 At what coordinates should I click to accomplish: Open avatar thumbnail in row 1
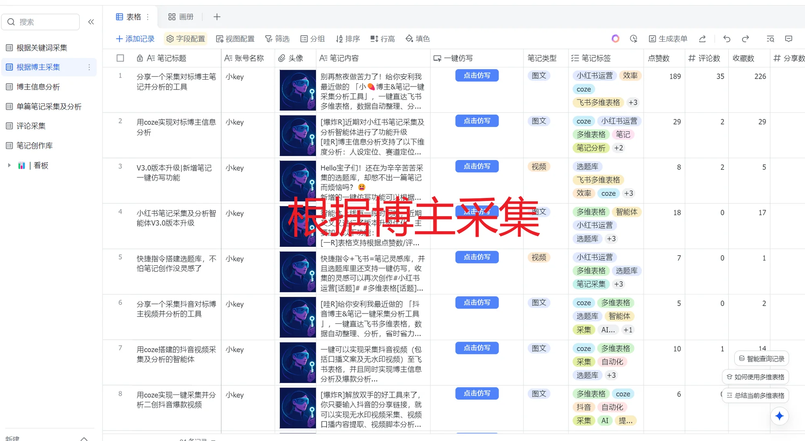coord(298,90)
